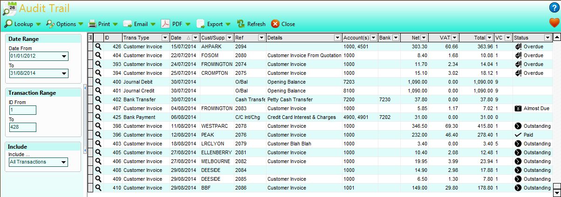
Task: Open the Date From dropdown
Action: pos(64,57)
